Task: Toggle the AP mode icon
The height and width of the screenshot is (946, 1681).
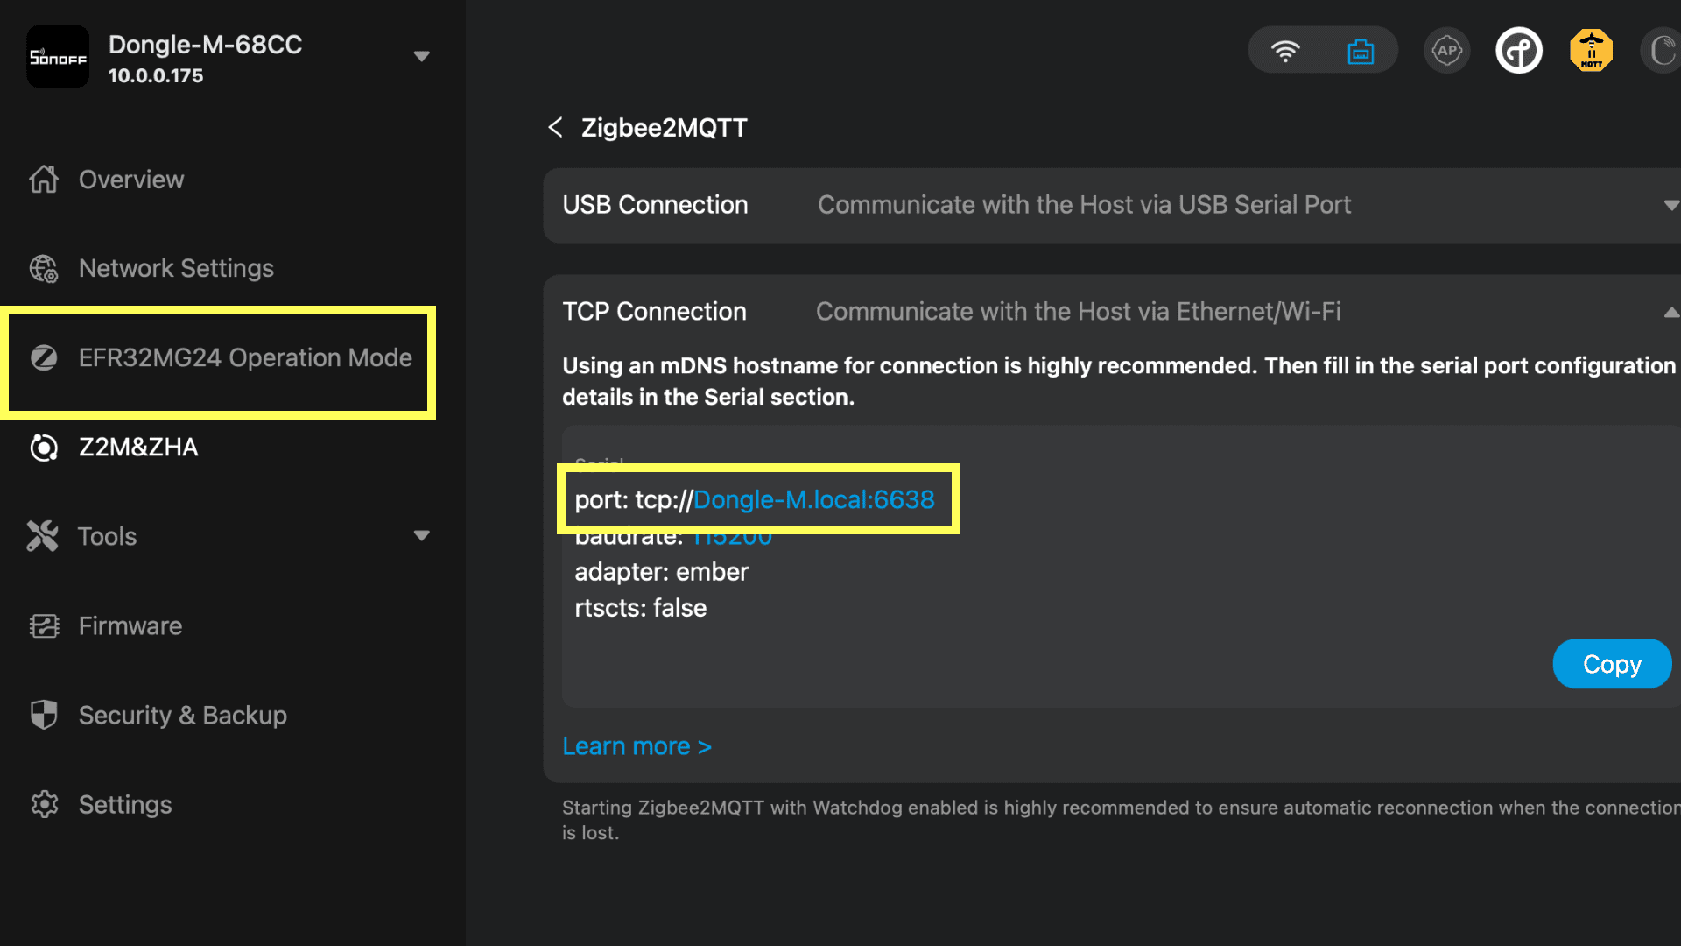Action: pos(1446,51)
